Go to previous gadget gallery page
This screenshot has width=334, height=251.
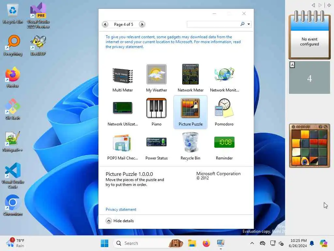point(105,24)
